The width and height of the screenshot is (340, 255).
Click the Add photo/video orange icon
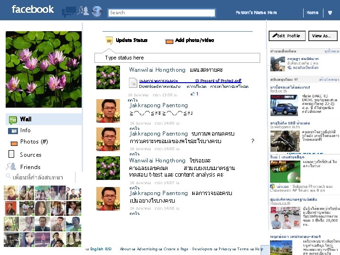(x=170, y=41)
